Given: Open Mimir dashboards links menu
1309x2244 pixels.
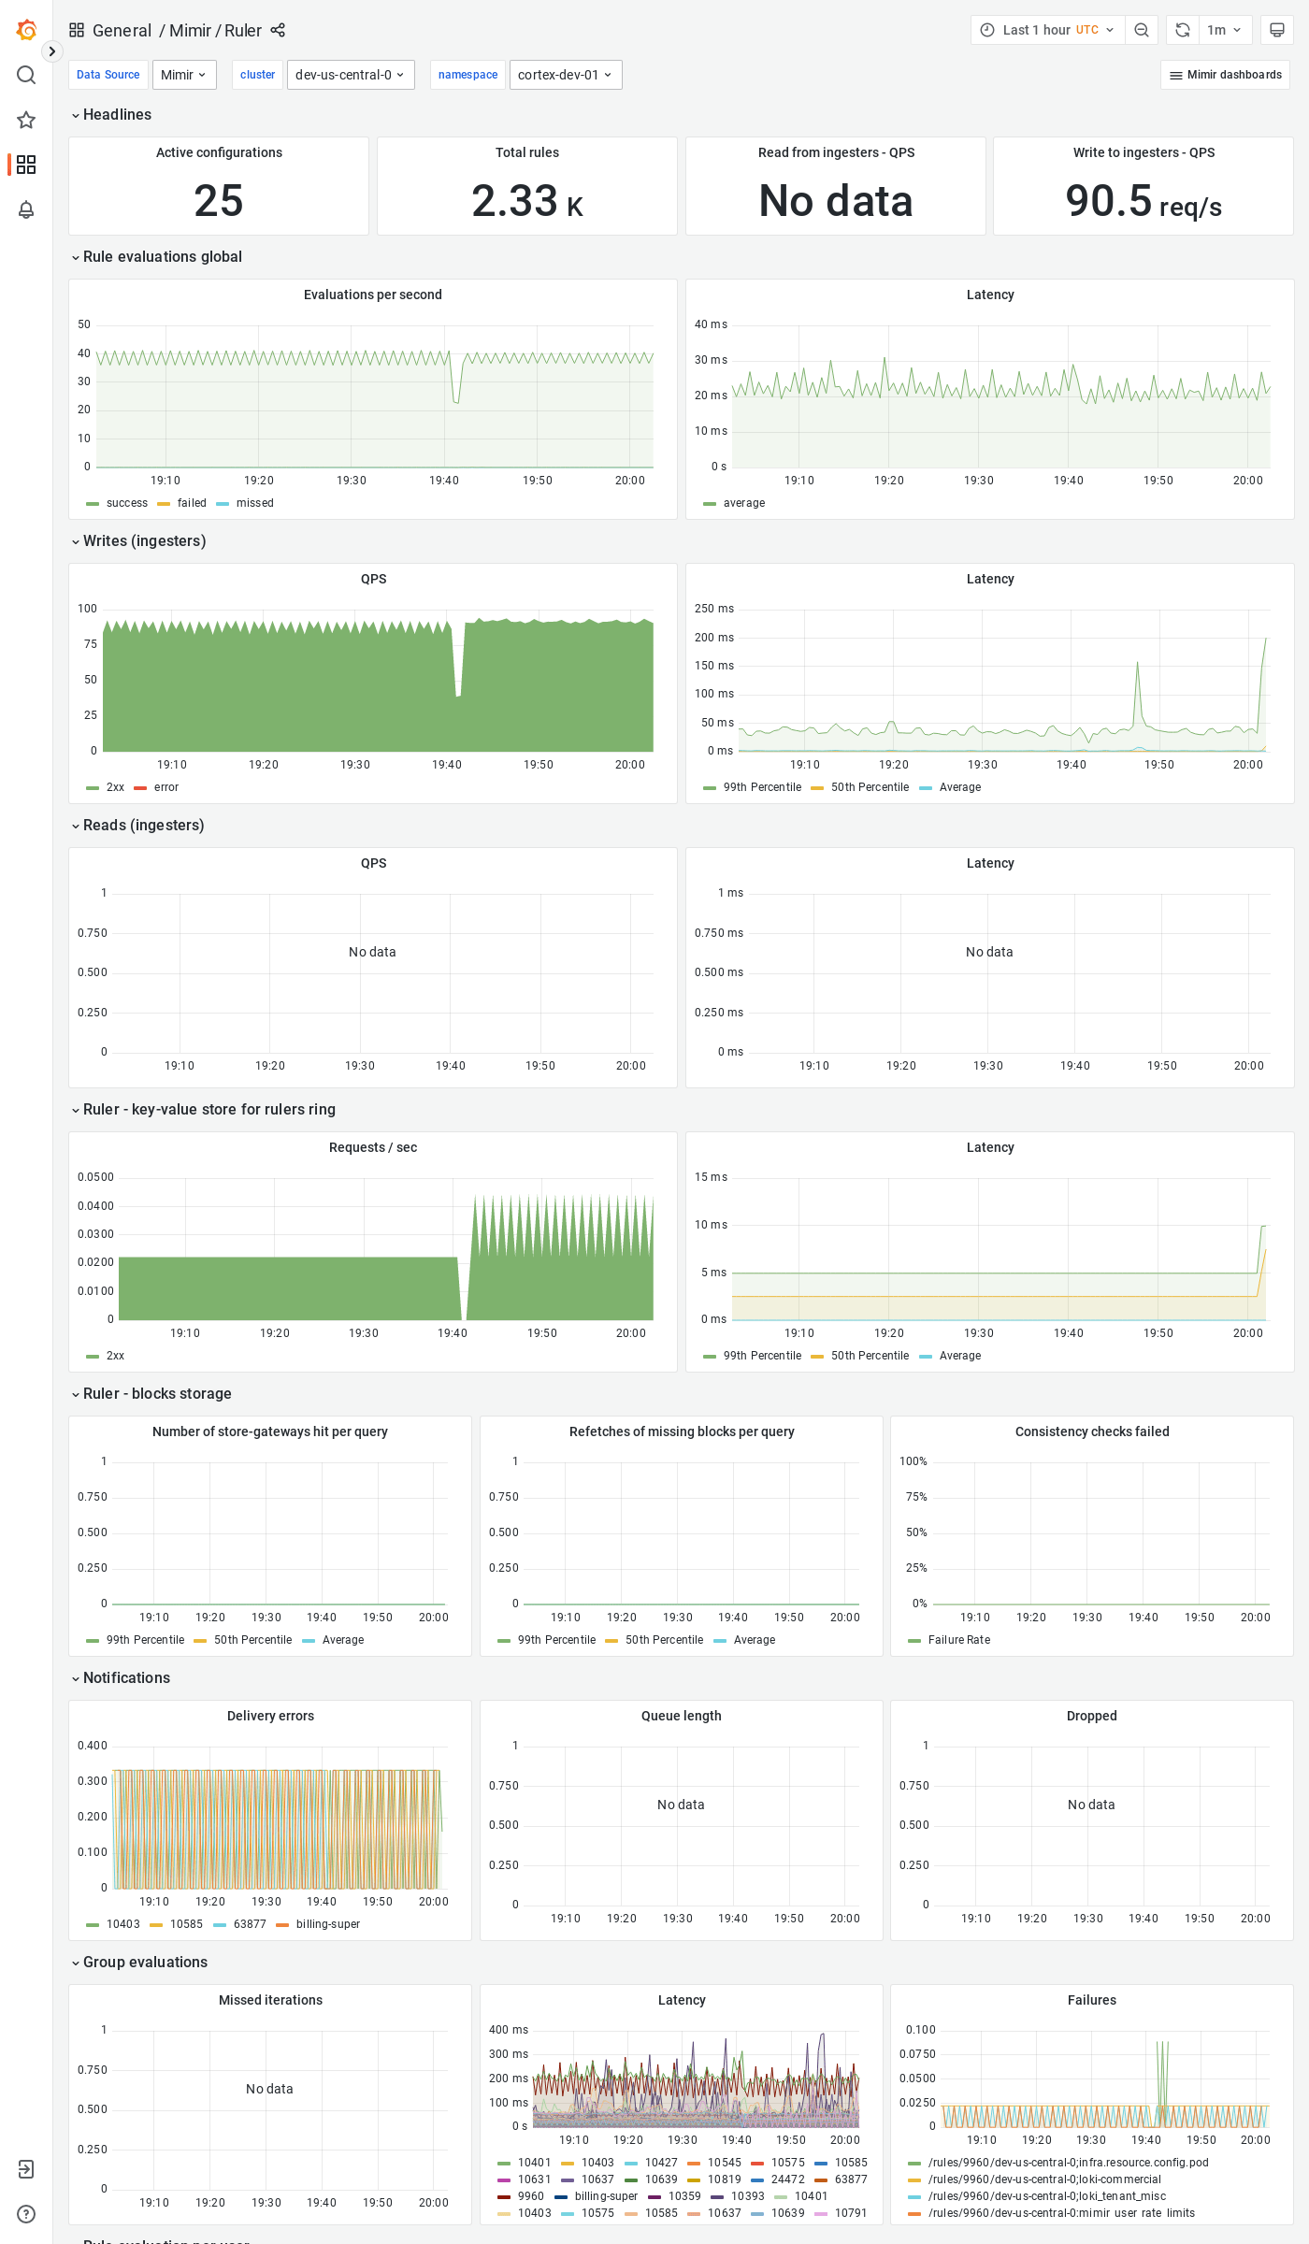Looking at the screenshot, I should (1225, 75).
